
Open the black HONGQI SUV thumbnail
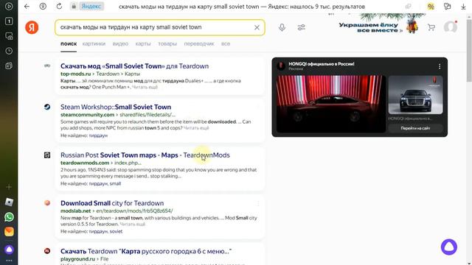coord(415,95)
